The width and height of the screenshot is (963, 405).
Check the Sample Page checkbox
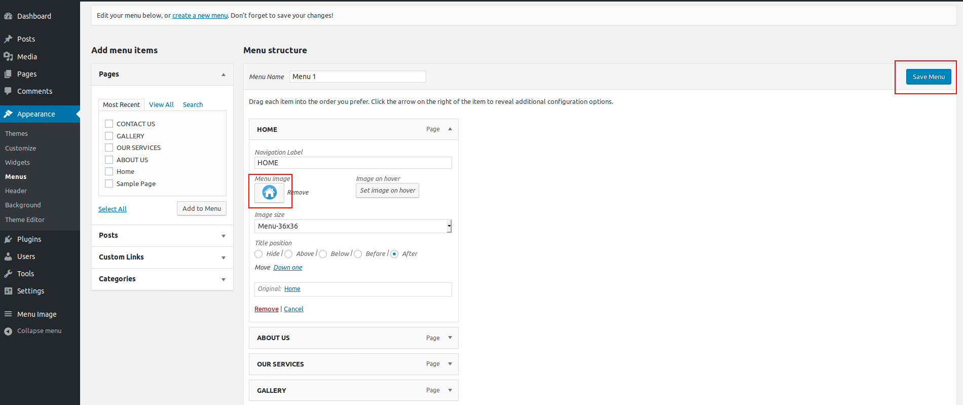(109, 183)
